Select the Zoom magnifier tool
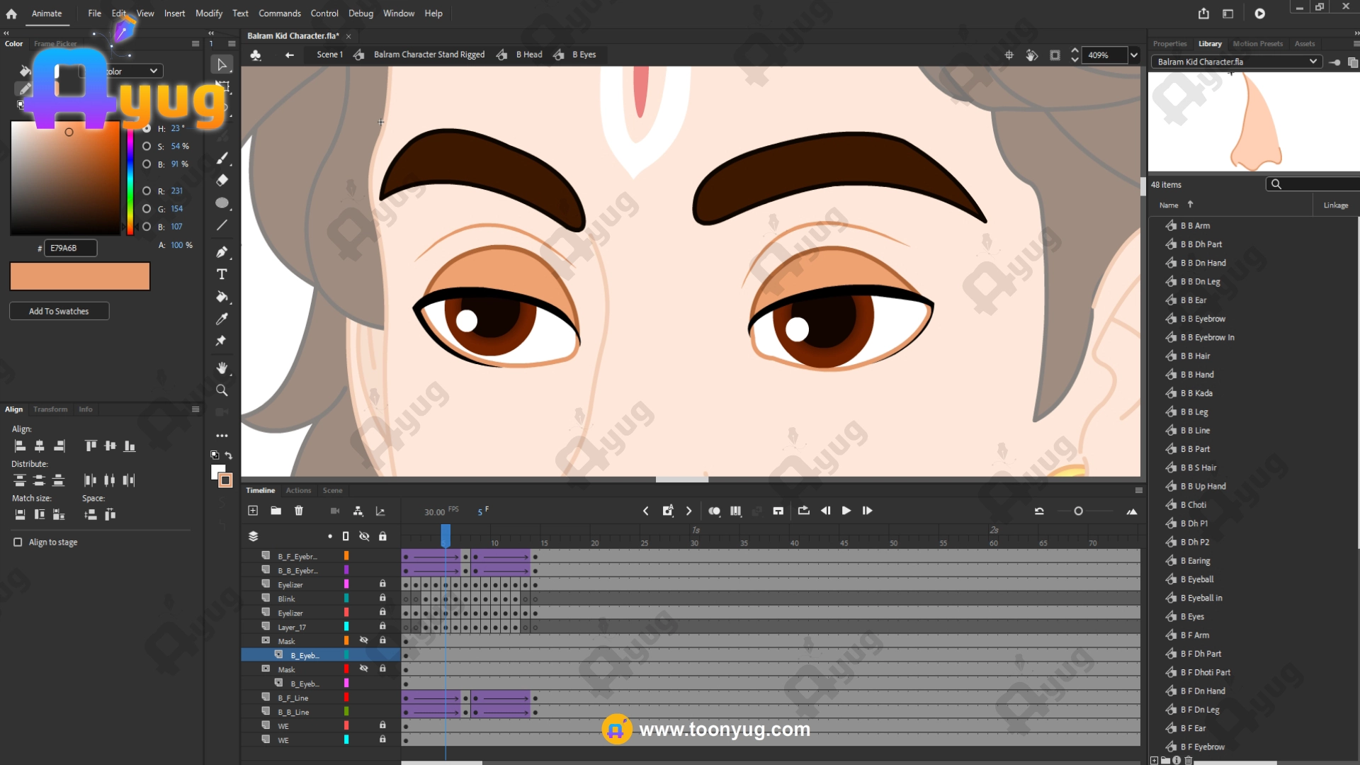1360x765 pixels. tap(222, 390)
